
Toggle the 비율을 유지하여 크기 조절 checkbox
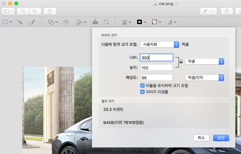click(x=142, y=86)
